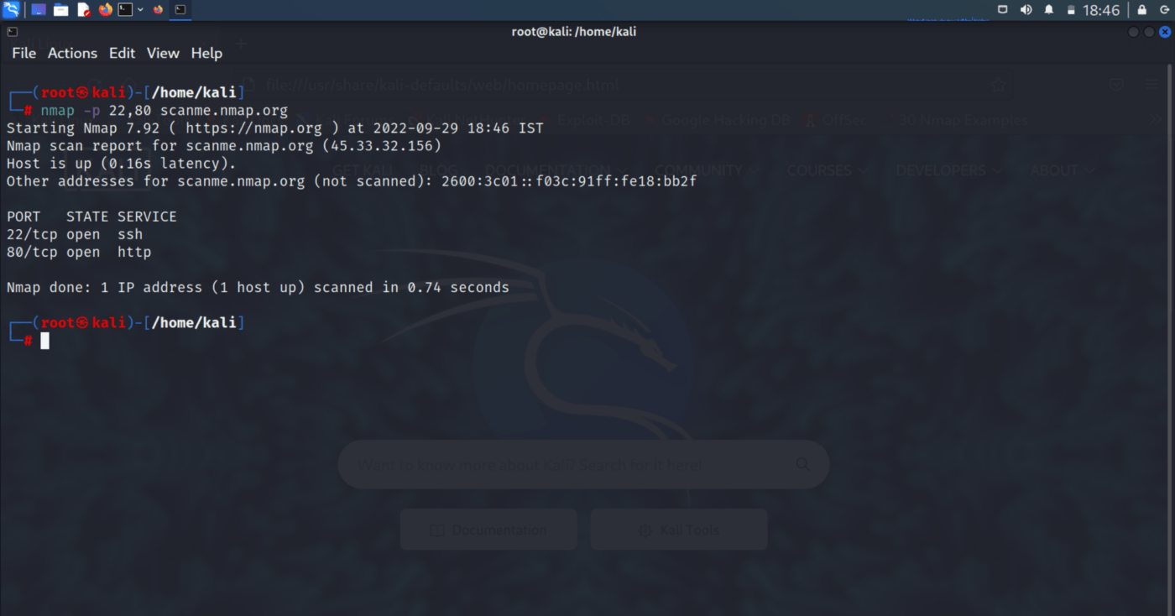Open the Kali applications menu
Screen dimensions: 1175x616
11,10
